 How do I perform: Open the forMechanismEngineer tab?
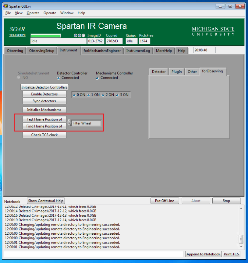102,51
